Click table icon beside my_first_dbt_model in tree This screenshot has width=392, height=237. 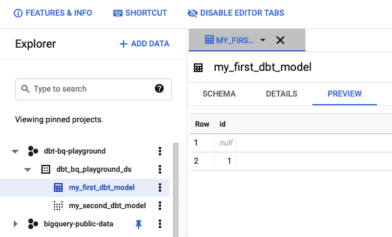point(58,187)
